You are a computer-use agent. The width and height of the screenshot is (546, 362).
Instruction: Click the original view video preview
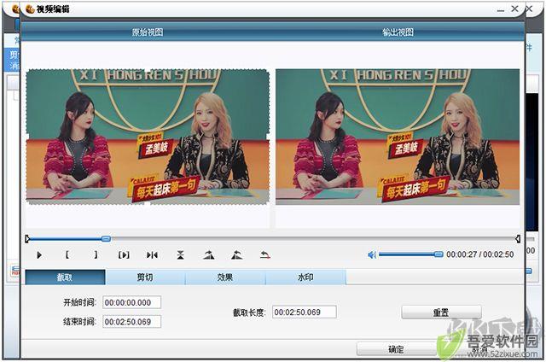148,137
